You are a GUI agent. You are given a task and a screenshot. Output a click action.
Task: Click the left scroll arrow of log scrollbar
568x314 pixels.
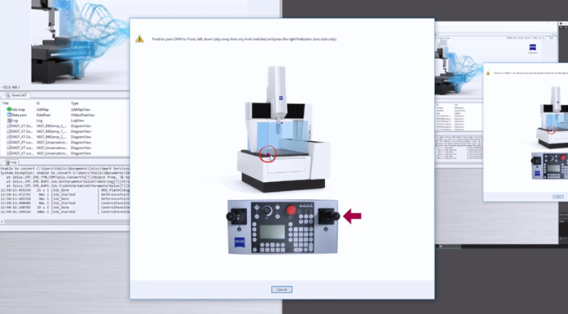point(2,221)
